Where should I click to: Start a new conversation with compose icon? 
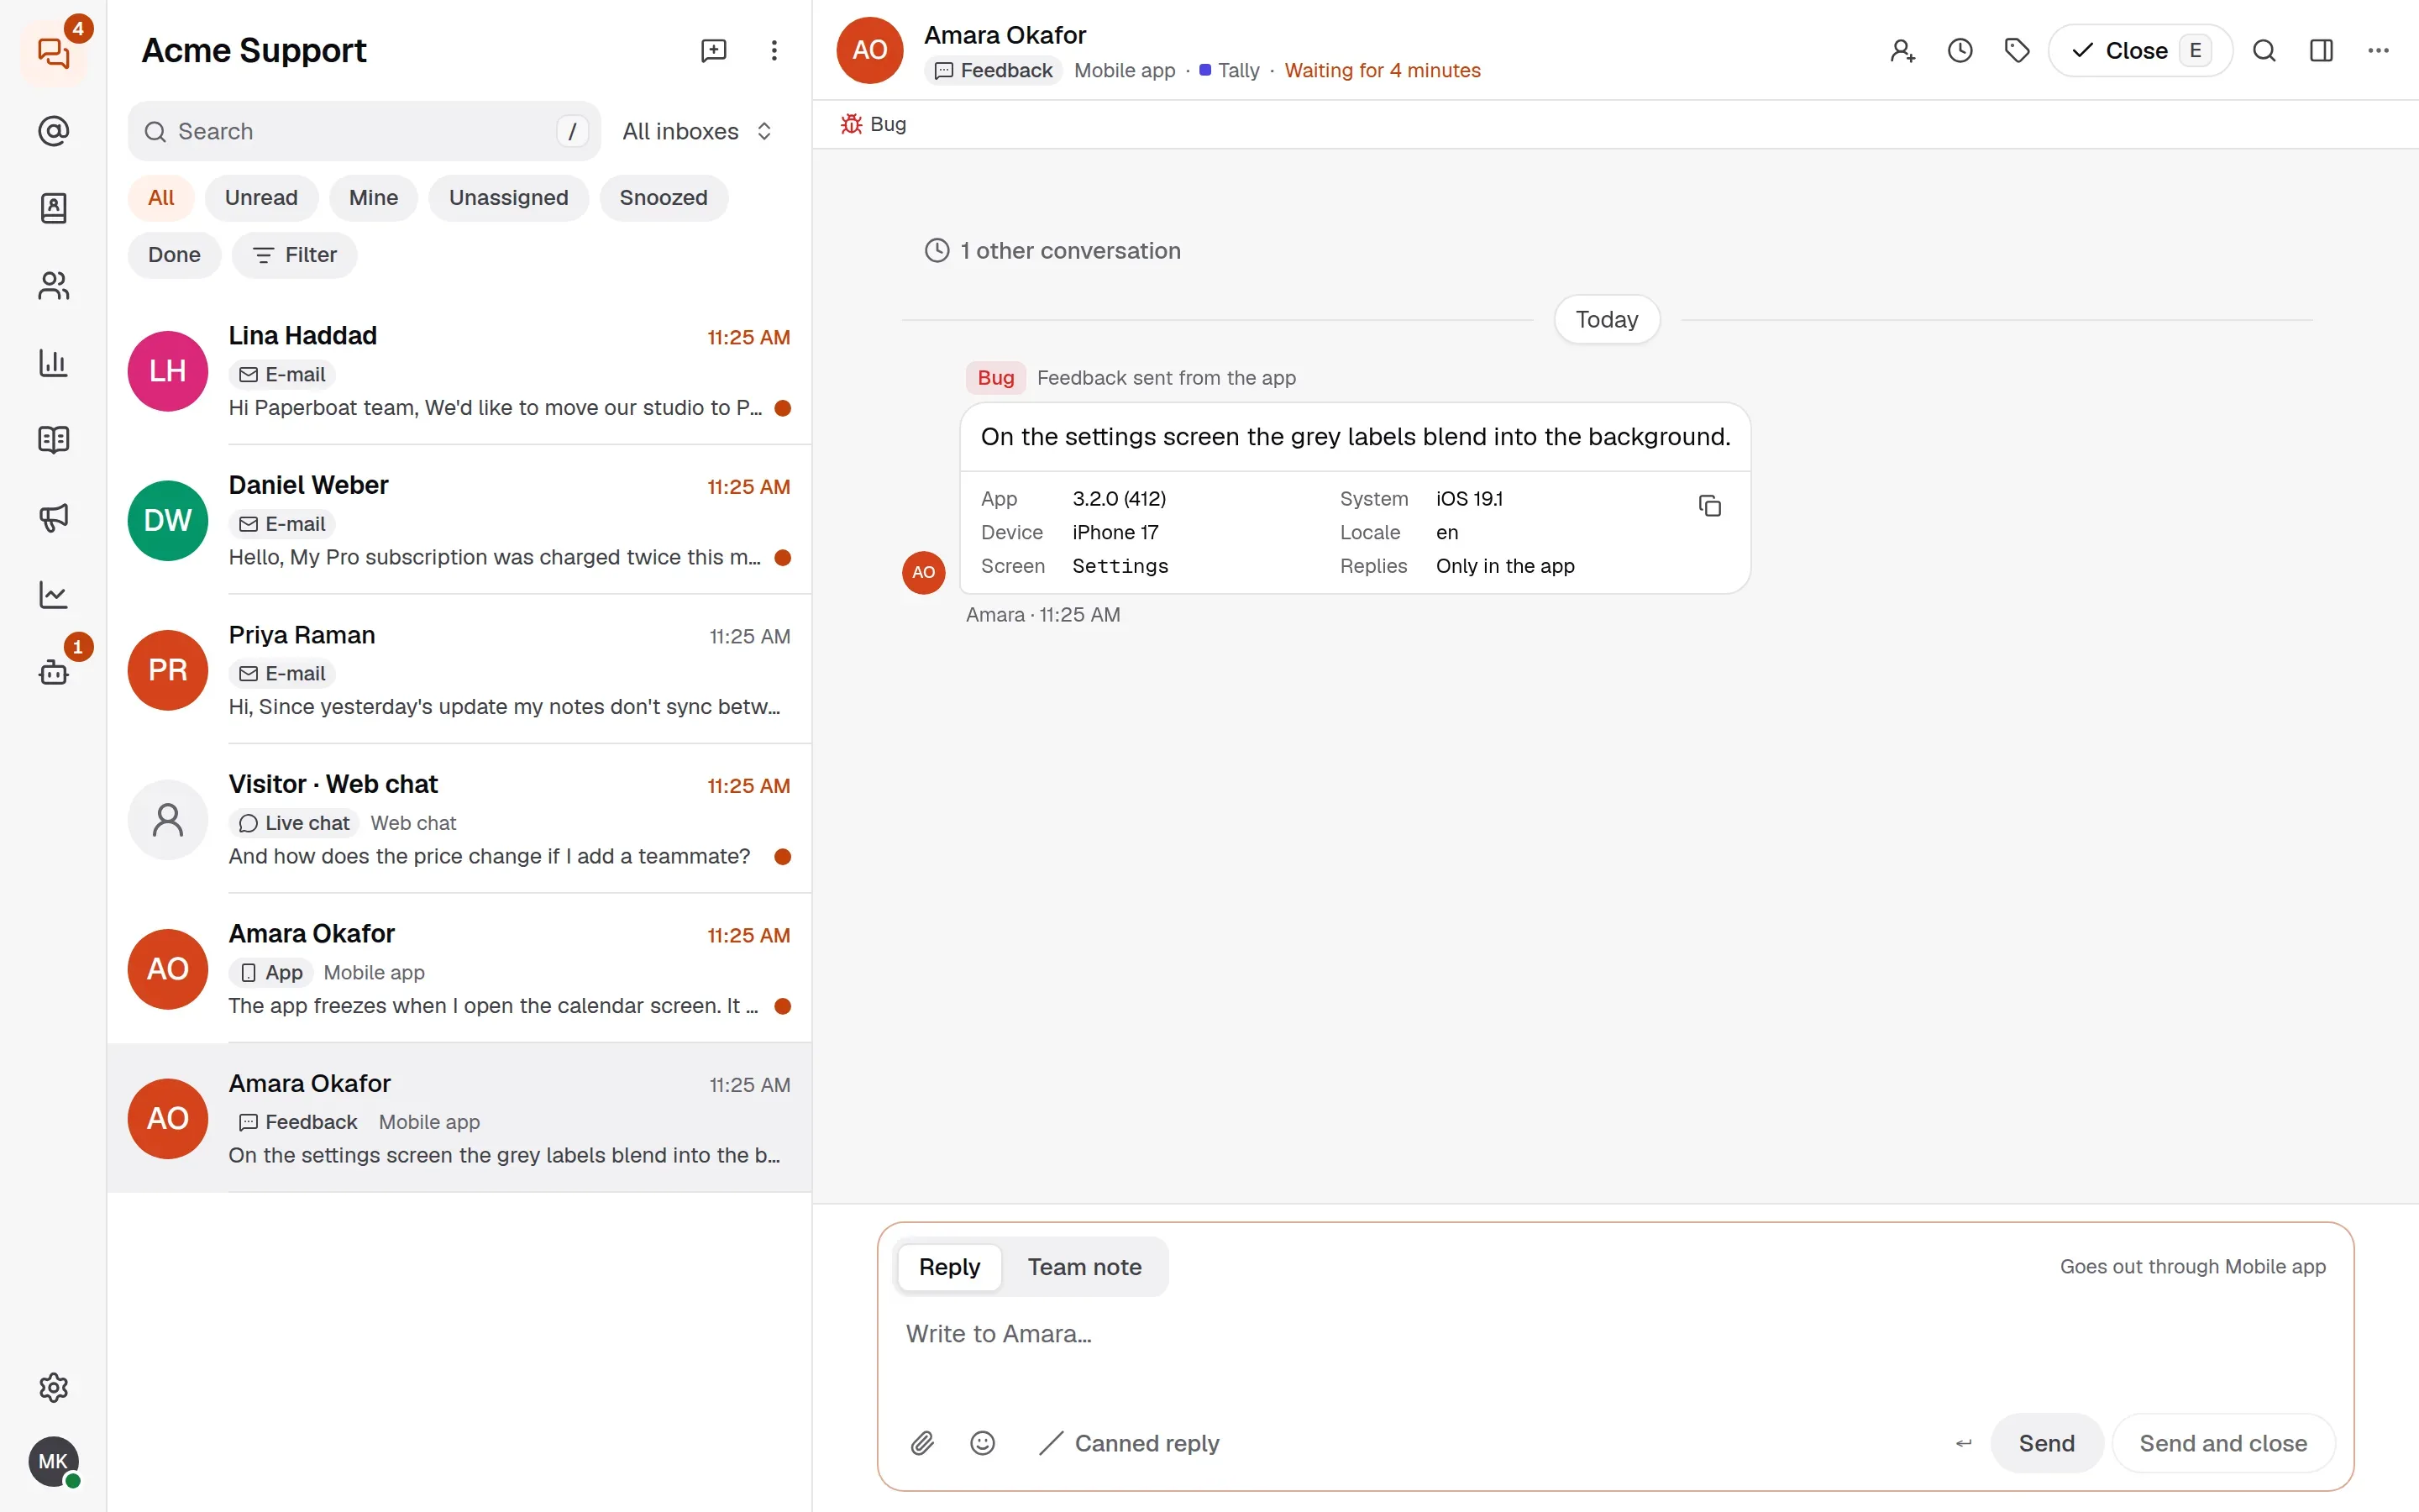pos(714,50)
